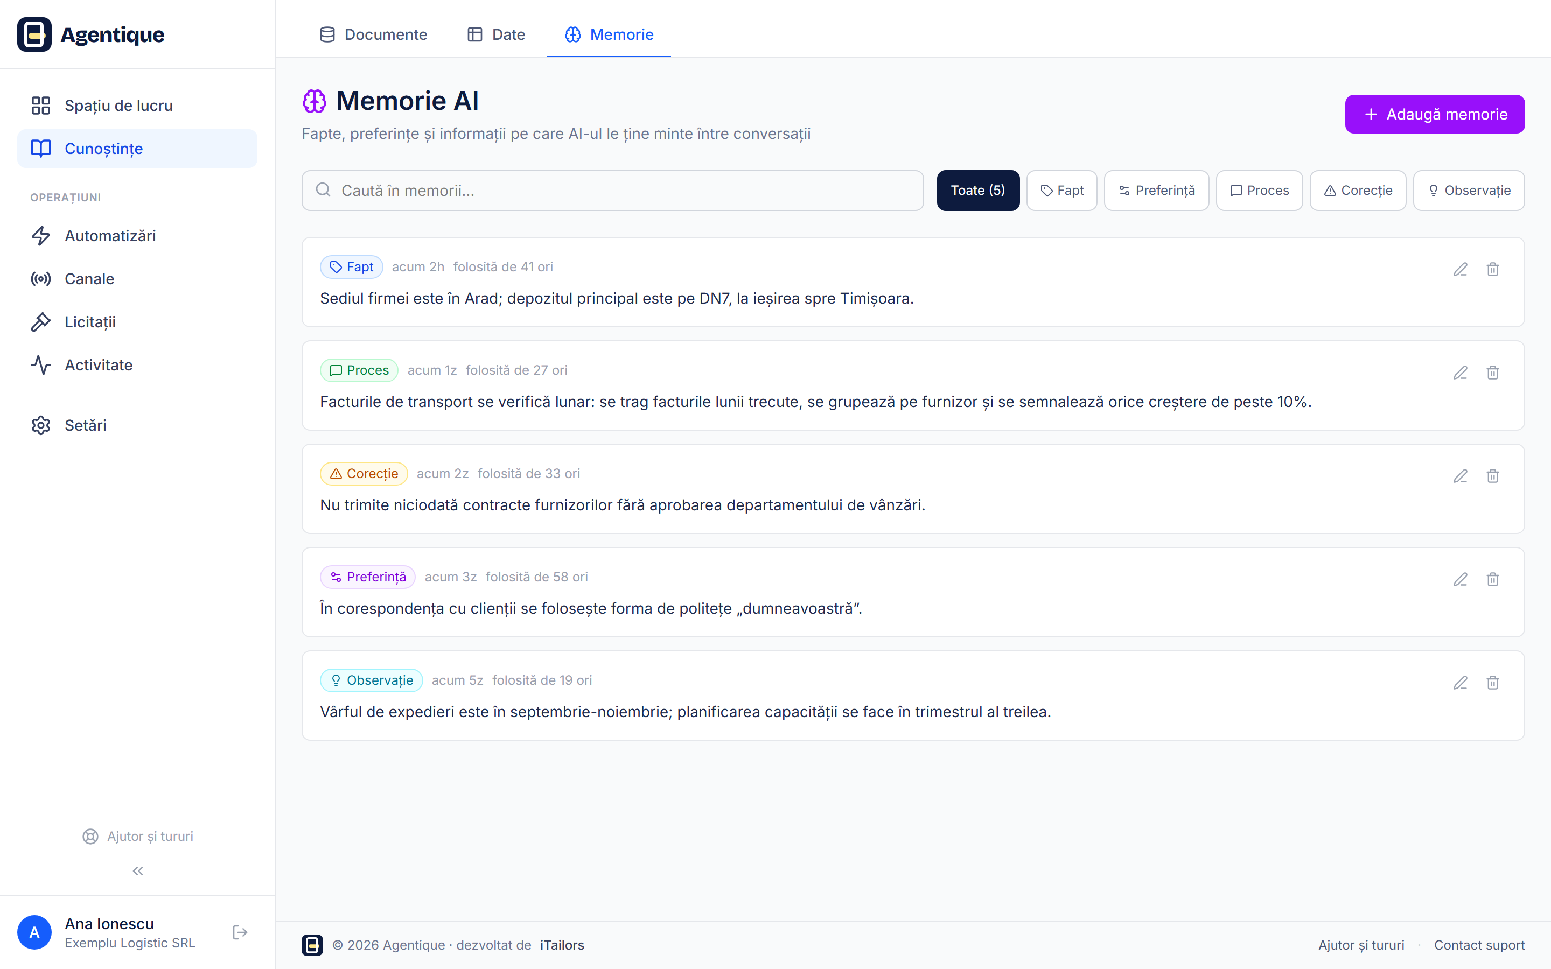
Task: Click the Proces tag on the invoices memory
Action: [359, 370]
